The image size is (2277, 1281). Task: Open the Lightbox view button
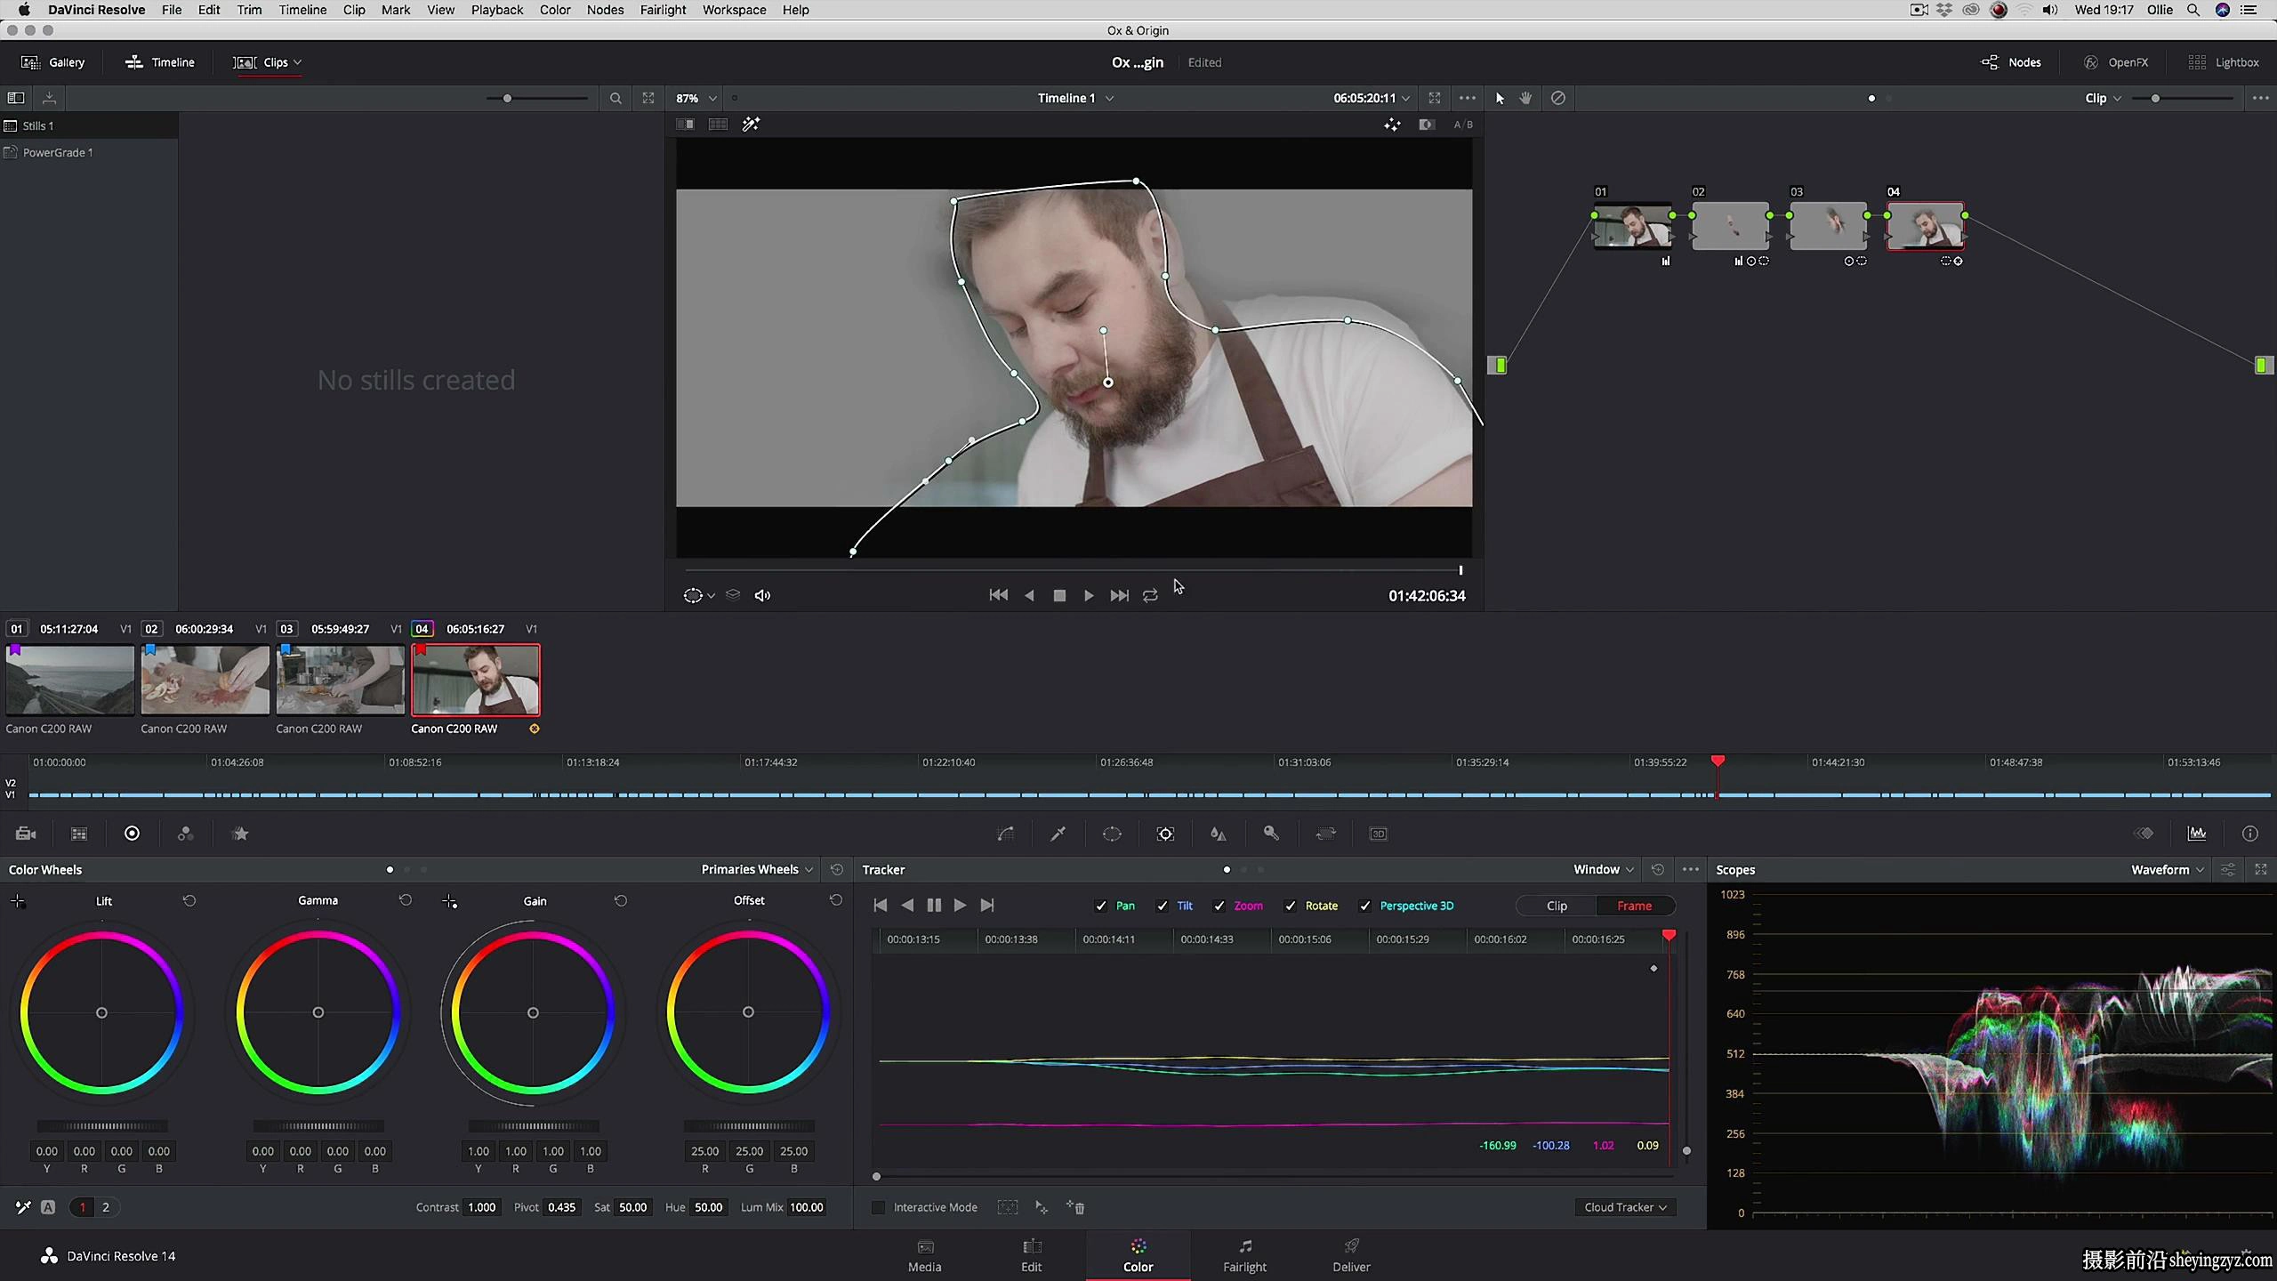2224,62
